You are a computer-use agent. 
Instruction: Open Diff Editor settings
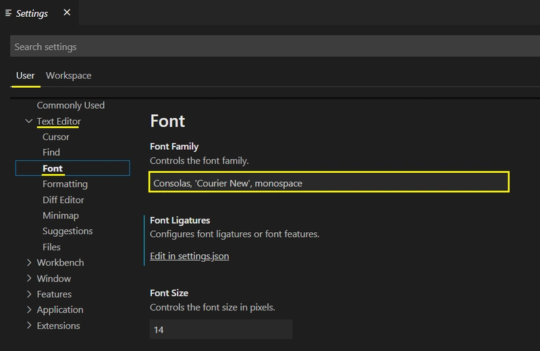coord(63,200)
